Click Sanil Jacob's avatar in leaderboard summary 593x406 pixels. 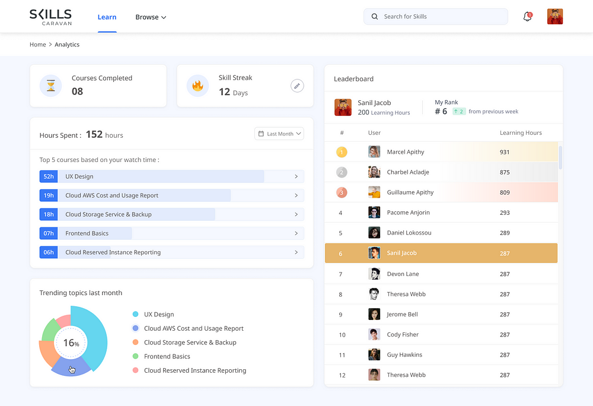pos(343,107)
